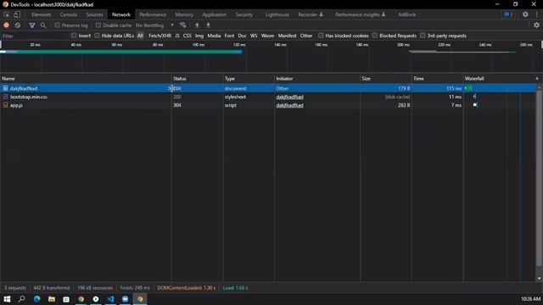543x305 pixels.
Task: Check 3rd-party requests checkbox
Action: (423, 36)
